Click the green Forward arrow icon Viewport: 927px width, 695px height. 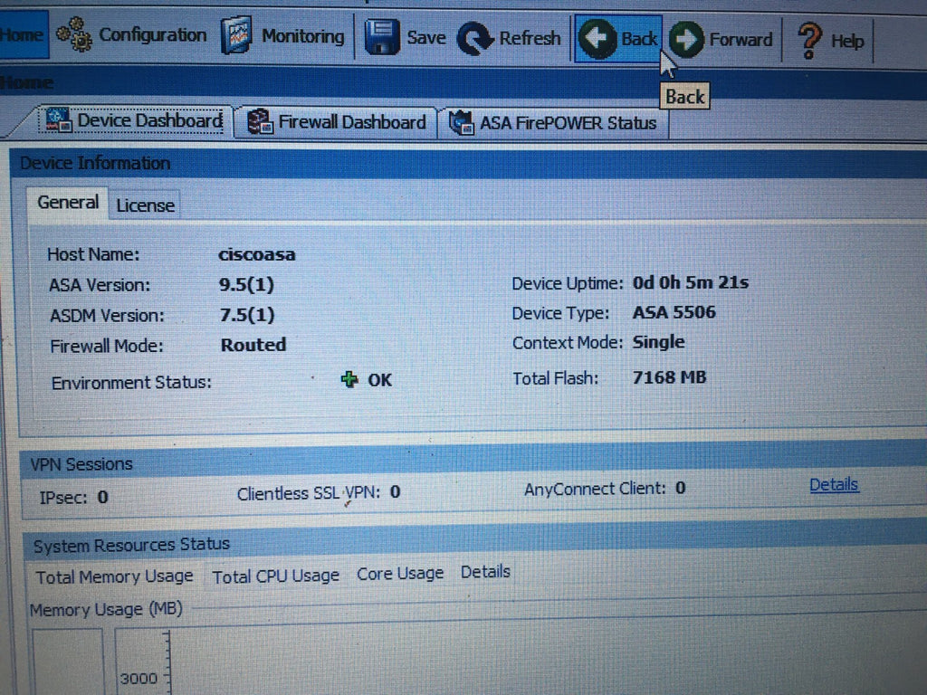687,40
